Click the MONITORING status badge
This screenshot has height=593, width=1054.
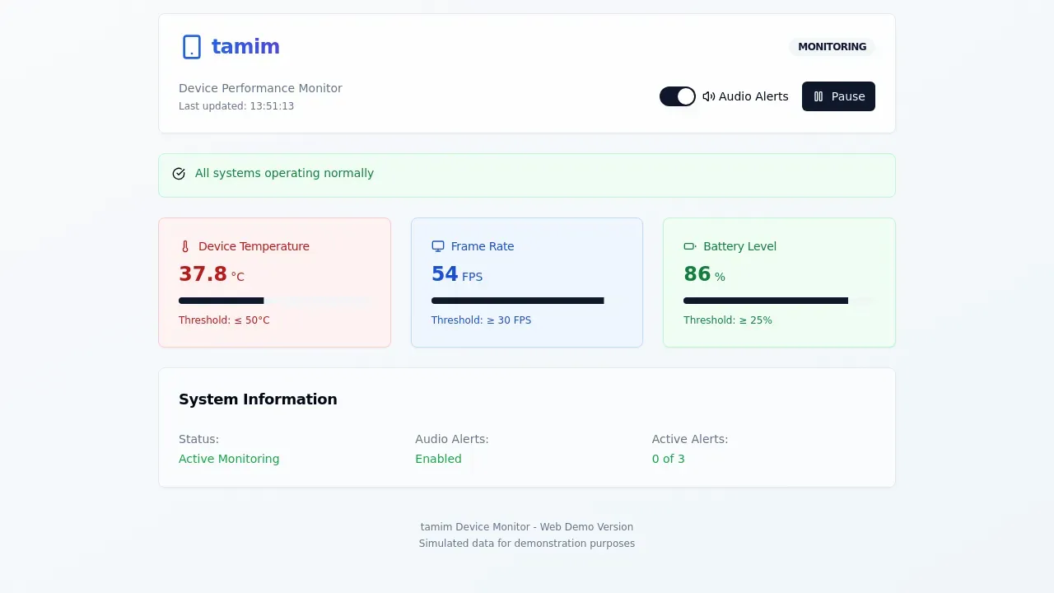[x=832, y=47]
